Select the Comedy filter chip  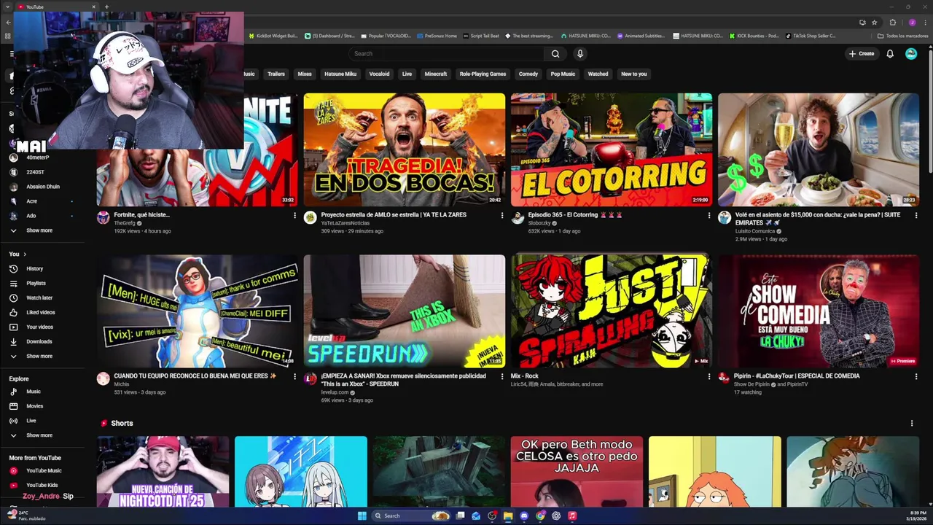528,74
